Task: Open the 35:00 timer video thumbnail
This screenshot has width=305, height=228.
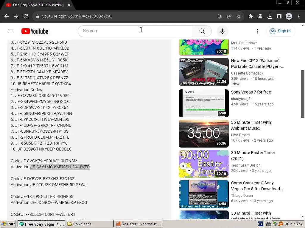Action: 203,133
